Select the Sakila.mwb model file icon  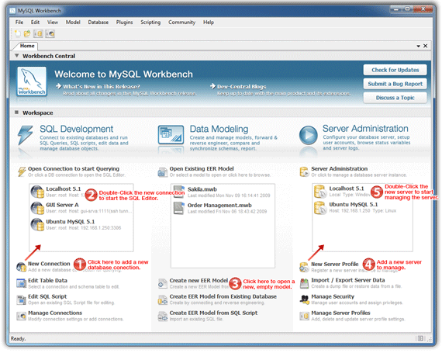[178, 192]
